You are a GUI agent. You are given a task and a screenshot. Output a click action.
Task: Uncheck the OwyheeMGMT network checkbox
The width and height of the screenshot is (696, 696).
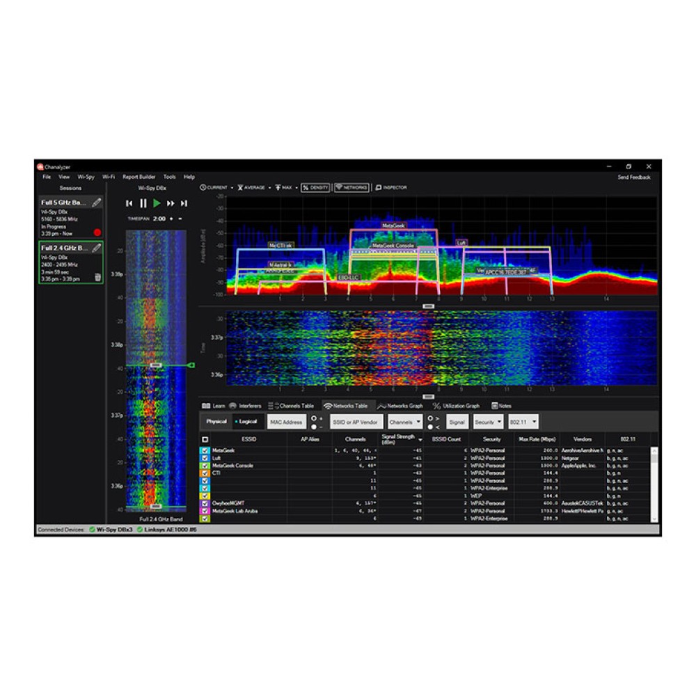click(x=205, y=503)
